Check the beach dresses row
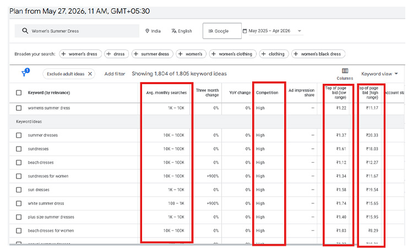 click(19, 163)
